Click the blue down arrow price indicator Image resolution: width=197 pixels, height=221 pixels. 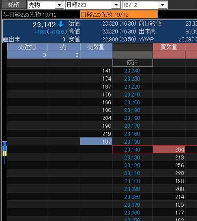(x=61, y=24)
